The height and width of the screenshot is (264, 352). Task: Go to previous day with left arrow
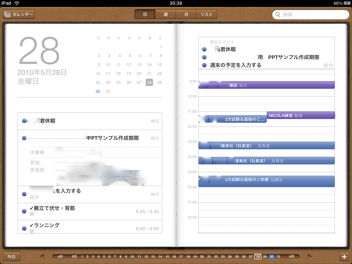42,256
